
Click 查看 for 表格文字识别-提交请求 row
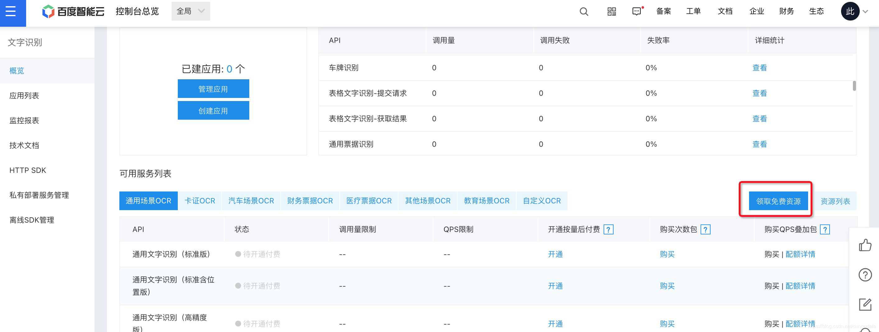click(759, 93)
